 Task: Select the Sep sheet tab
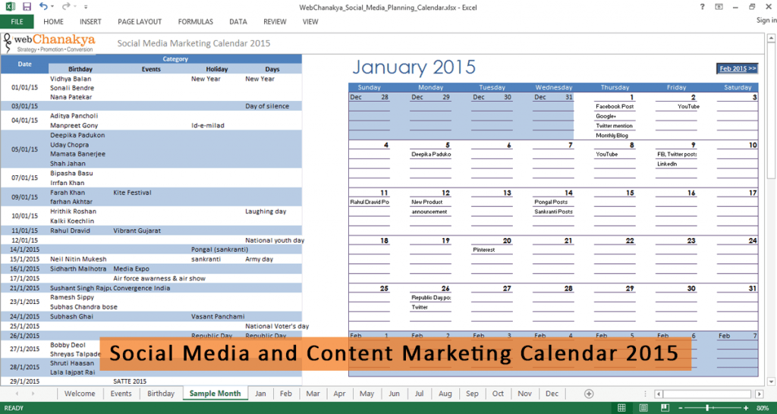[472, 394]
